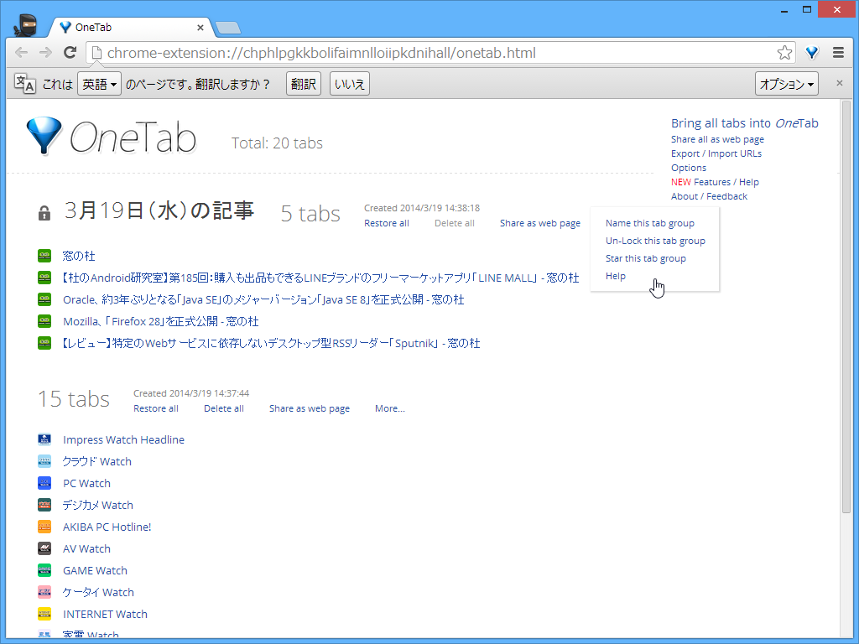Open the 窓の杜 link
Screen dimensions: 859x644
[79, 256]
